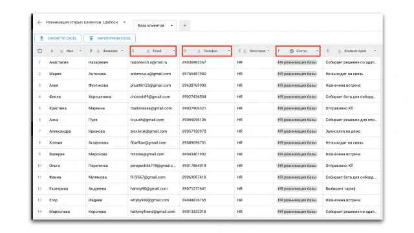
Task: Click the Export to Excel button
Action: click(x=58, y=38)
